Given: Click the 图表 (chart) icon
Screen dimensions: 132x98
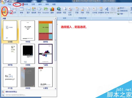Looking at the screenshot, I should (x=52, y=11).
